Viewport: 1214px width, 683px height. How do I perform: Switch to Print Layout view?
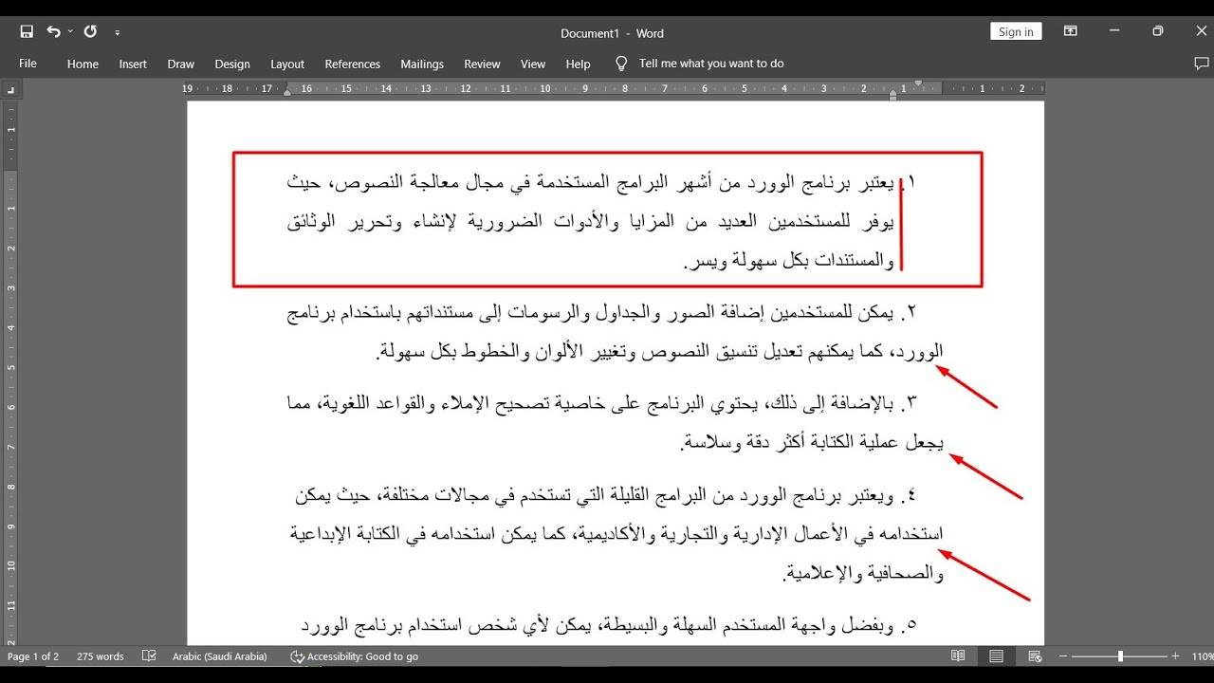tap(996, 656)
